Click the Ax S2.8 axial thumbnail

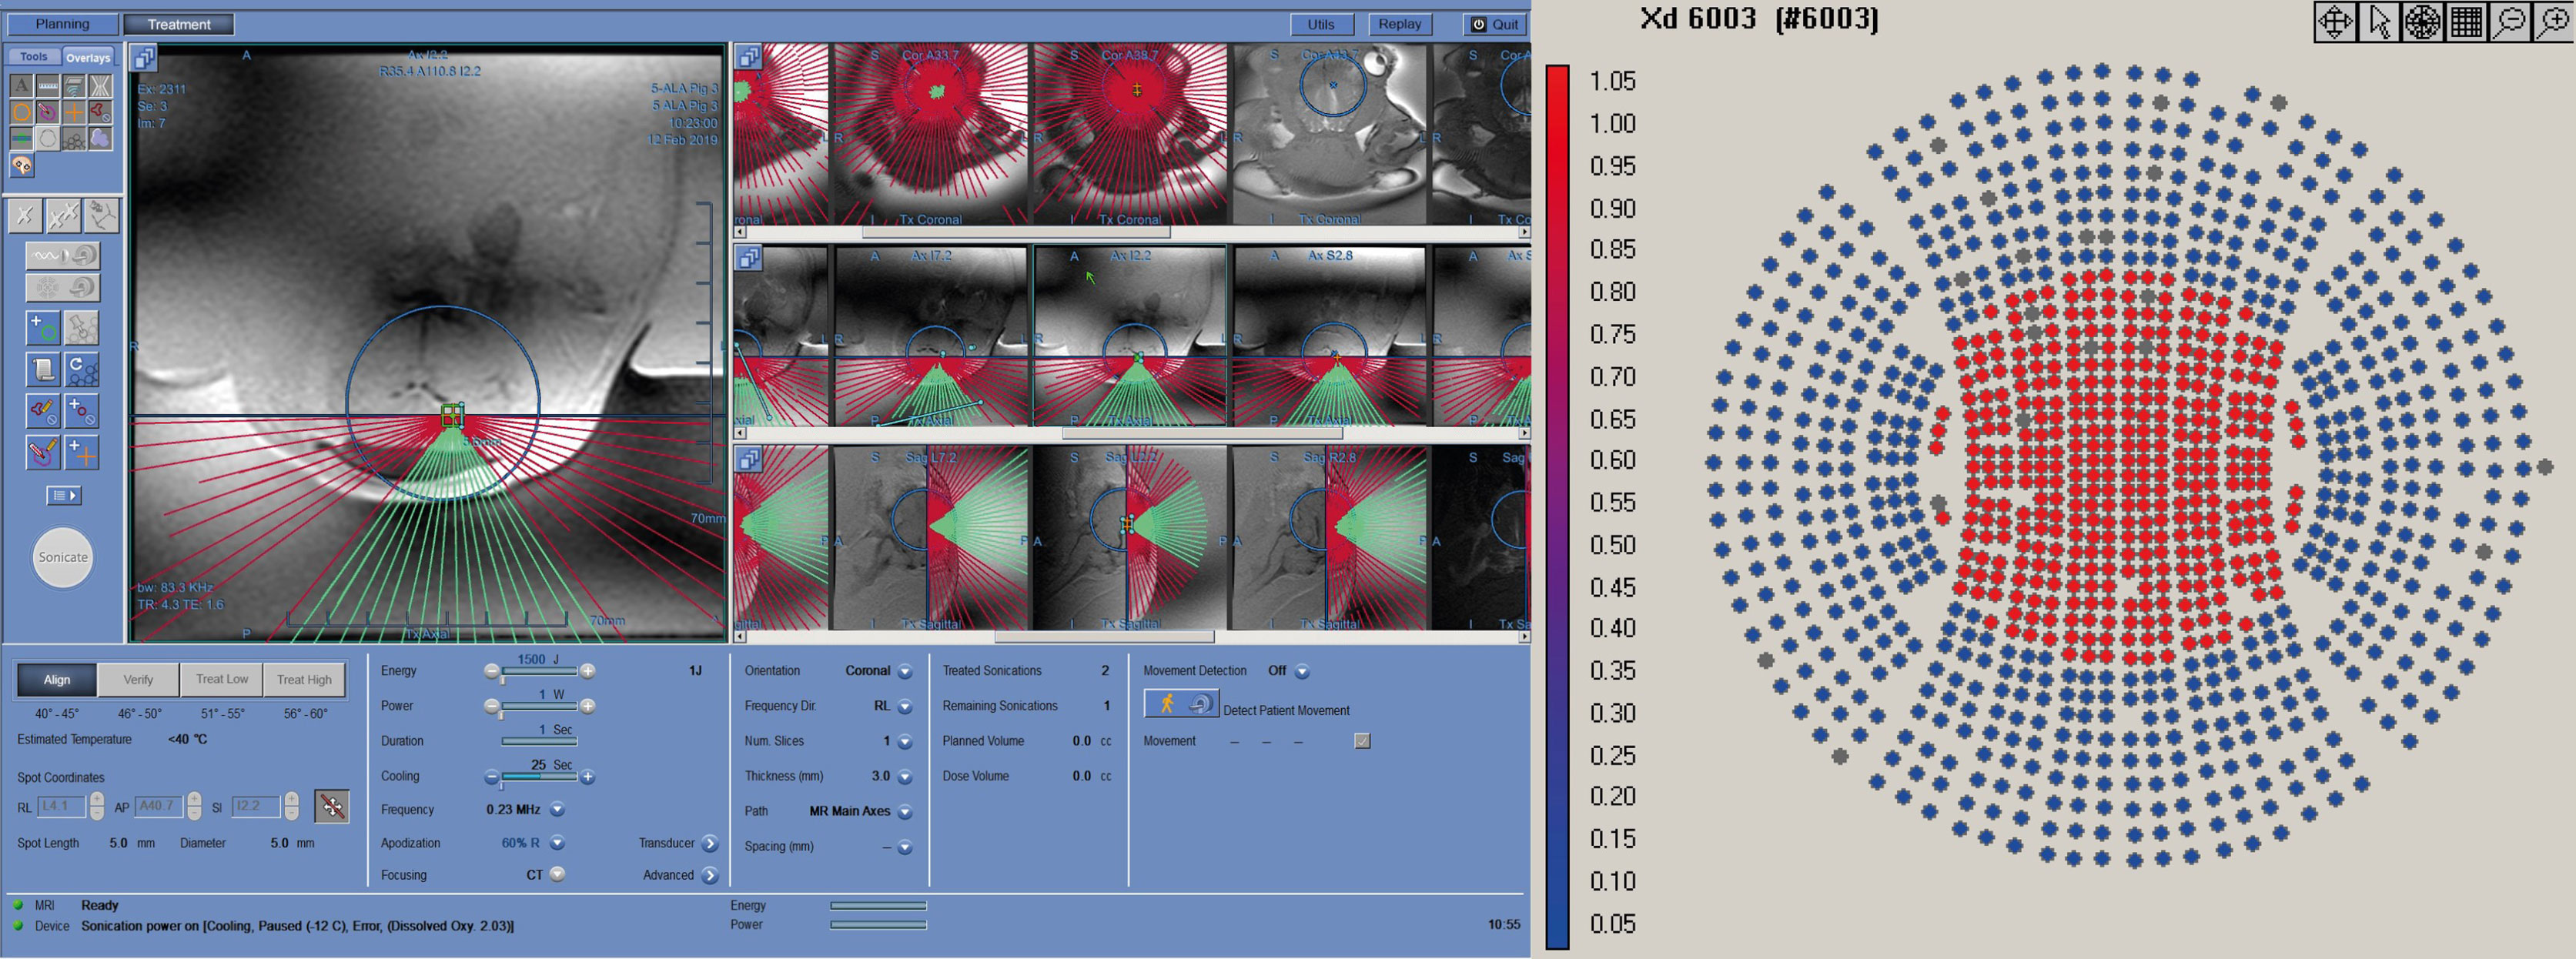pyautogui.click(x=1330, y=337)
